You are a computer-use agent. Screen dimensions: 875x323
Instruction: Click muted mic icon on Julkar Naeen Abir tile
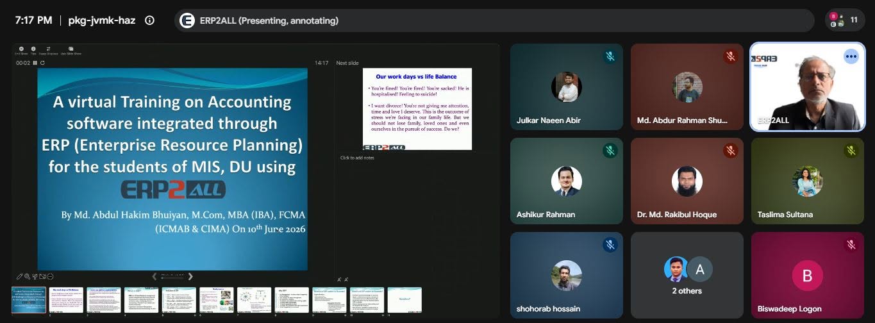610,56
